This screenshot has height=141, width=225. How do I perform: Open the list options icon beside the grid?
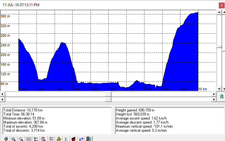click(36, 139)
